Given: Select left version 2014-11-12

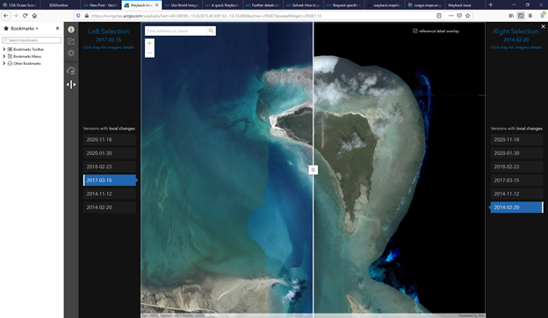Looking at the screenshot, I should 110,194.
